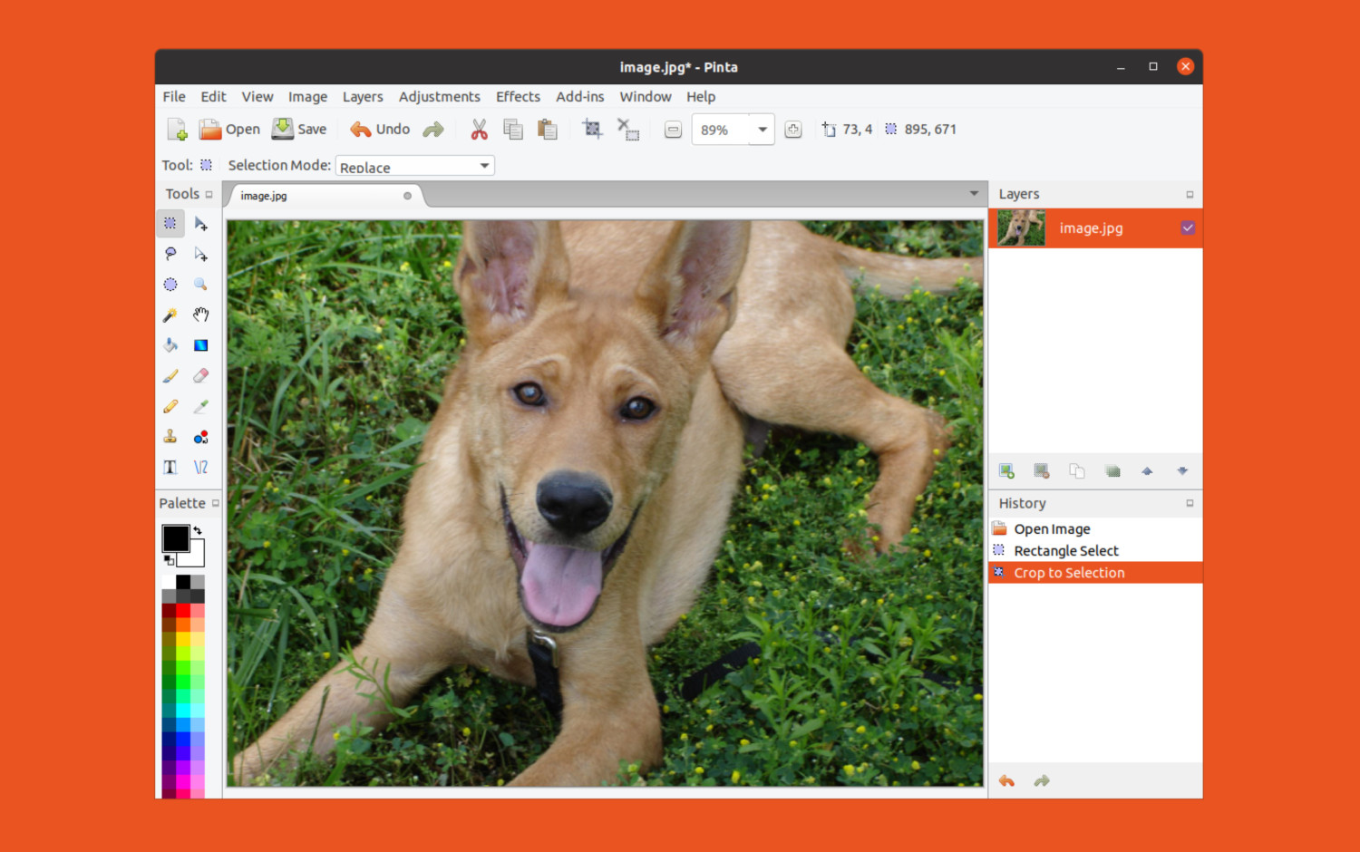This screenshot has width=1360, height=852.
Task: Open the Selection Mode dropdown
Action: (415, 166)
